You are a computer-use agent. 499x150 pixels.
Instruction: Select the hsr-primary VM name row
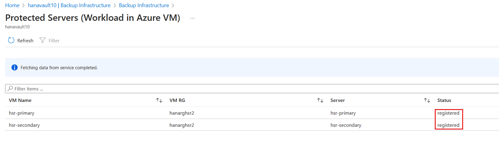[x=22, y=113]
